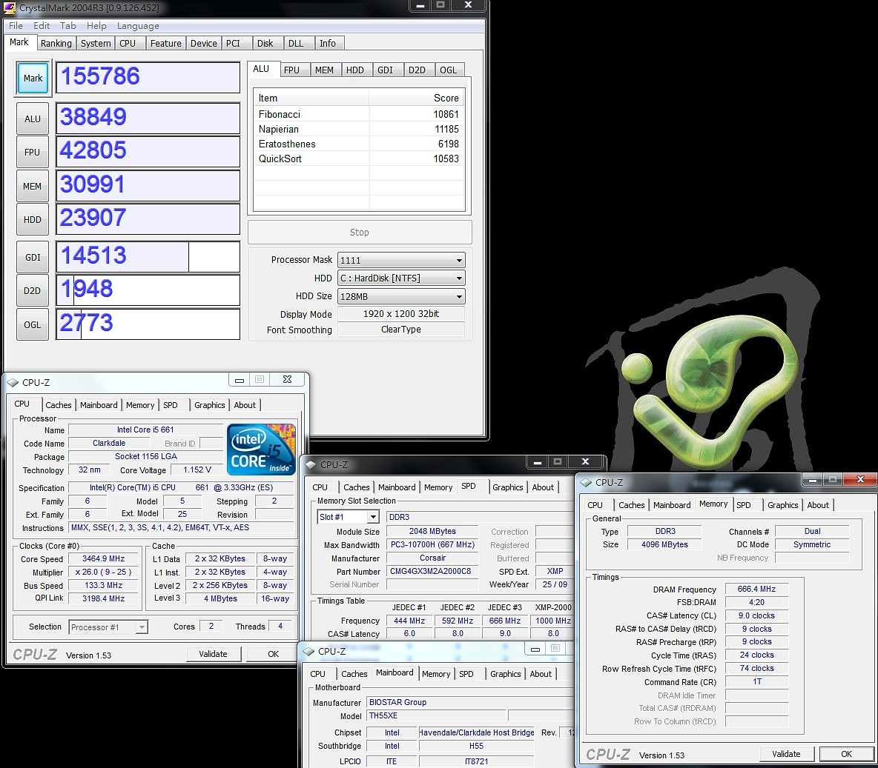Run the FPU benchmark button
This screenshot has height=768, width=878.
pyautogui.click(x=33, y=152)
